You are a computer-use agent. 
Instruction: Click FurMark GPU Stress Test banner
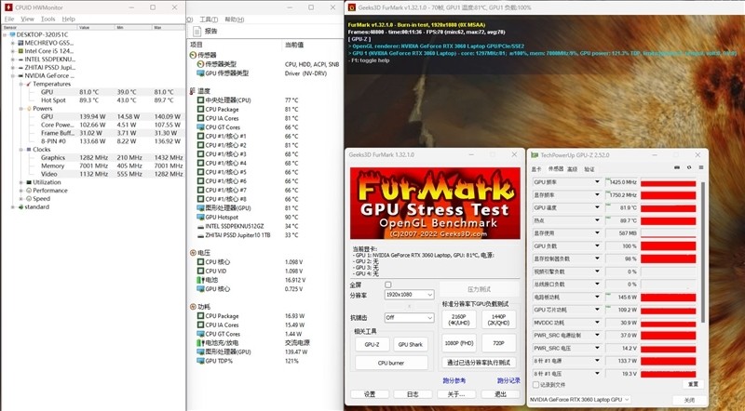[435, 203]
